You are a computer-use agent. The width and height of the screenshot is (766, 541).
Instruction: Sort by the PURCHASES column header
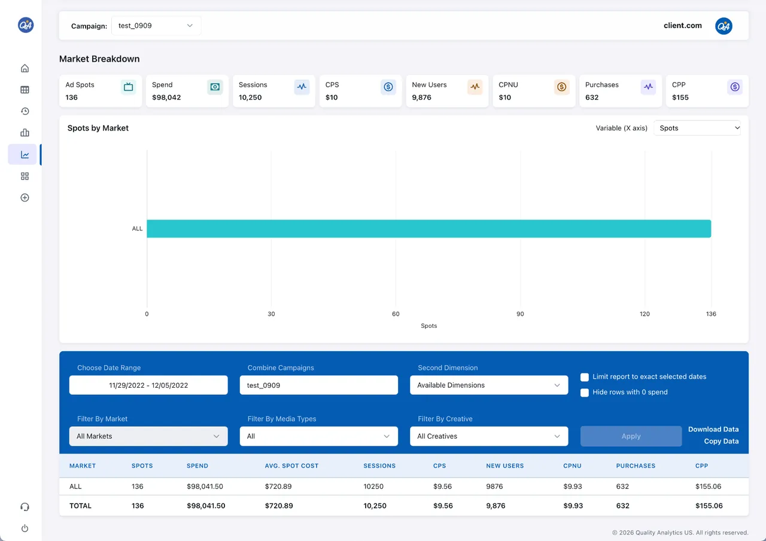pos(636,466)
